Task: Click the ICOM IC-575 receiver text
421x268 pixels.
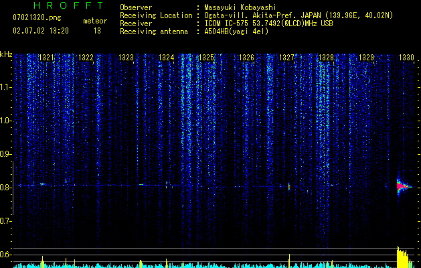Action: 269,23
